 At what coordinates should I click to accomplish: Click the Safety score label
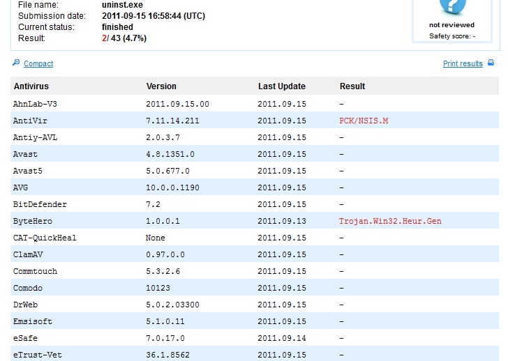point(452,36)
